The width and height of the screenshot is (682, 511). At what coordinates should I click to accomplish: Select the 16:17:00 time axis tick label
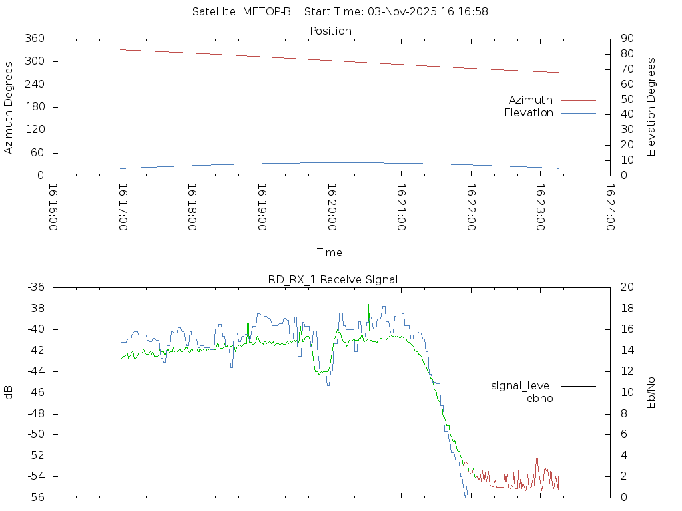click(x=123, y=208)
